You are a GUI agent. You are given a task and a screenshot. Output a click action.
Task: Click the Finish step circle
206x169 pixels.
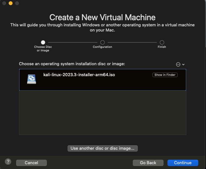coord(162,42)
